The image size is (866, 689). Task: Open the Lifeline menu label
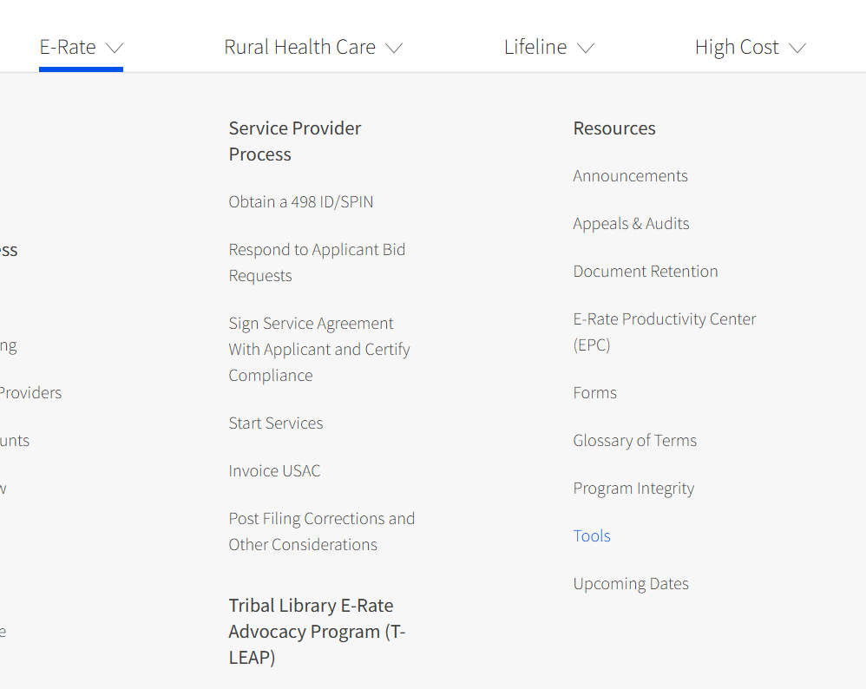coord(535,47)
